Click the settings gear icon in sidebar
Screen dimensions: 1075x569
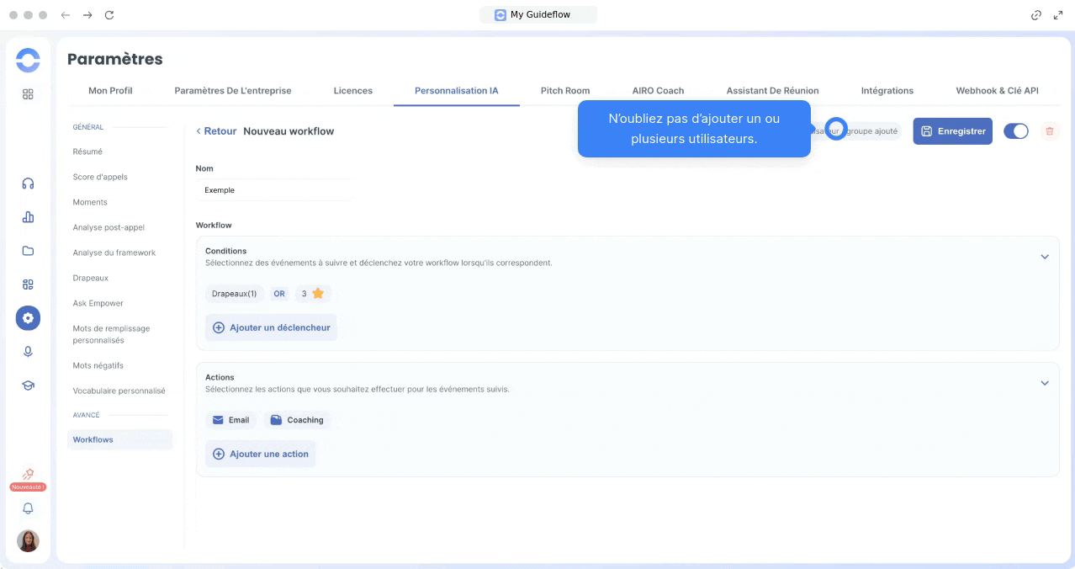point(28,318)
